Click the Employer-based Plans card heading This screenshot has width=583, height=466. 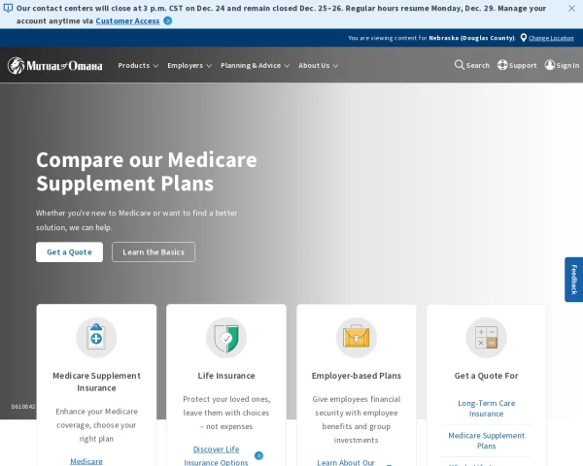pos(357,376)
